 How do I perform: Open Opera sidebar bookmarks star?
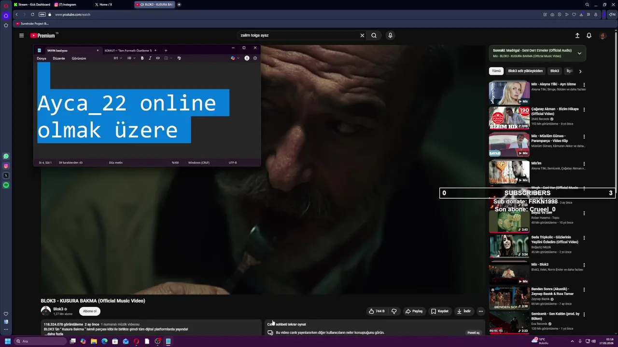6,25
